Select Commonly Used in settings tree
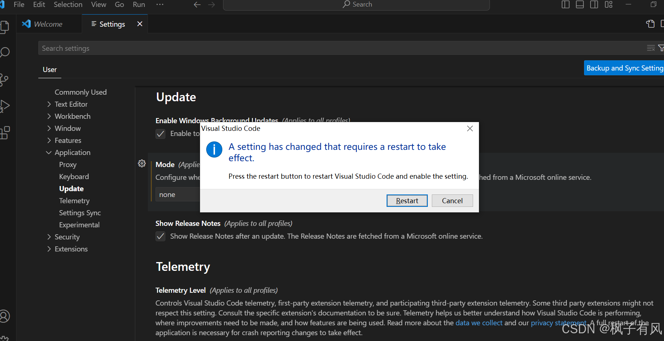The image size is (664, 341). coord(81,92)
